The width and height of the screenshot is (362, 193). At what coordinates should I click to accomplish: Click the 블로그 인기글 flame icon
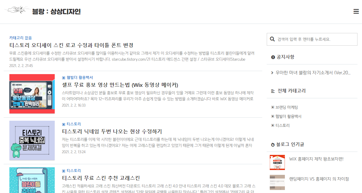273,145
